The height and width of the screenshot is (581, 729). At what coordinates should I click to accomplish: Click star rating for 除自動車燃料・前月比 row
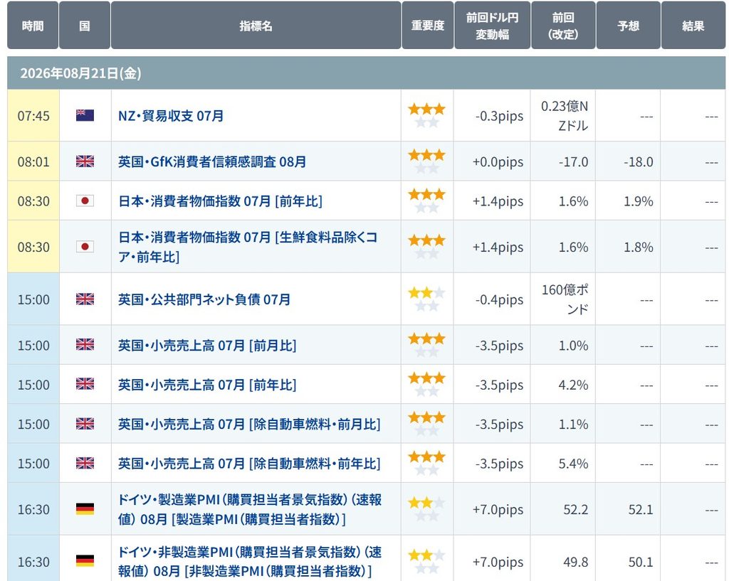(427, 424)
